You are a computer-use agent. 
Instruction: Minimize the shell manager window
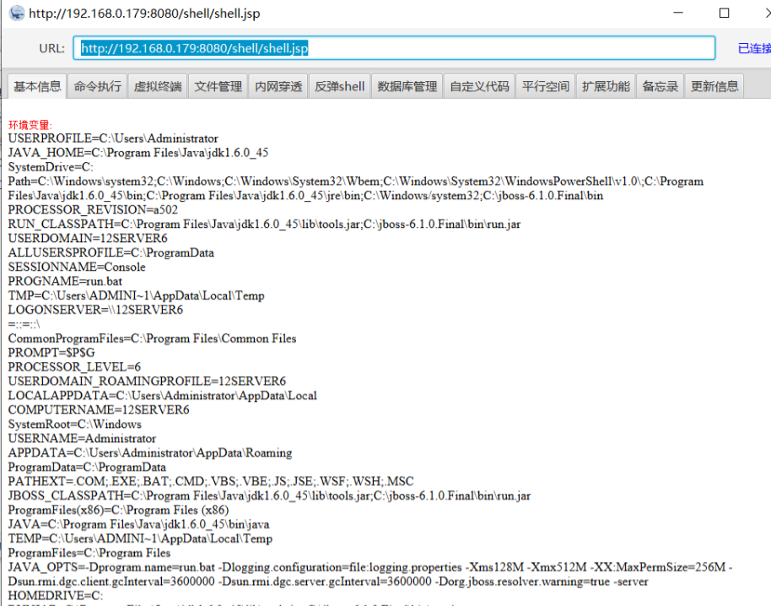tap(677, 13)
